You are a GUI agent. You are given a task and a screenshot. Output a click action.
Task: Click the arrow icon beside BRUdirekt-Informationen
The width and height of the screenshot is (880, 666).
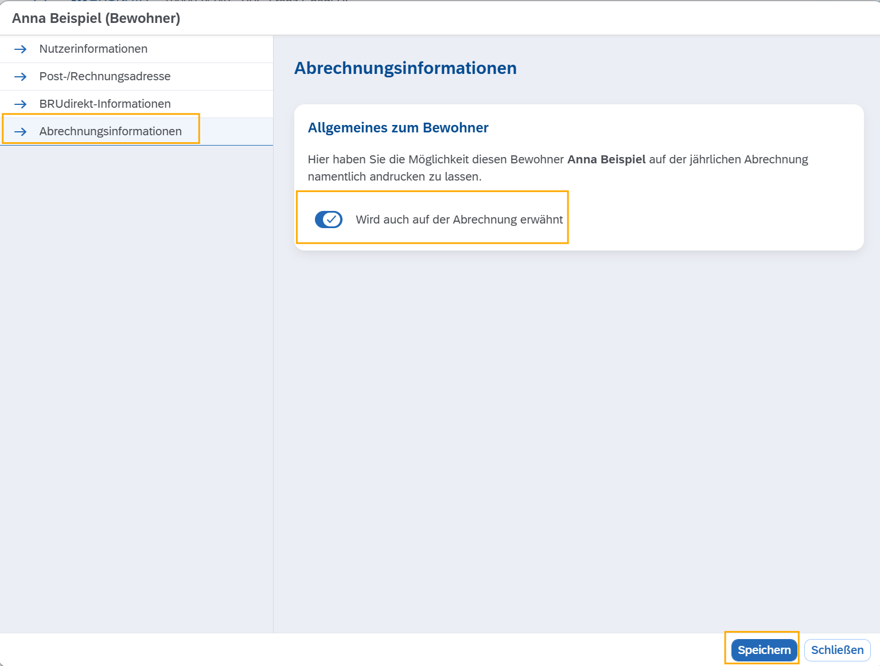click(x=20, y=104)
